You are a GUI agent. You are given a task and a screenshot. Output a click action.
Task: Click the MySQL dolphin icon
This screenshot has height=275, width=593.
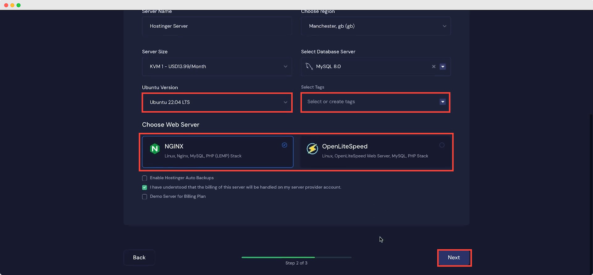tap(309, 66)
